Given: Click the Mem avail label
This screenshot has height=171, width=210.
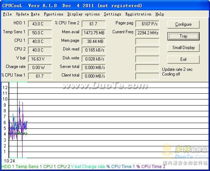Looking at the screenshot, I should [70, 32].
